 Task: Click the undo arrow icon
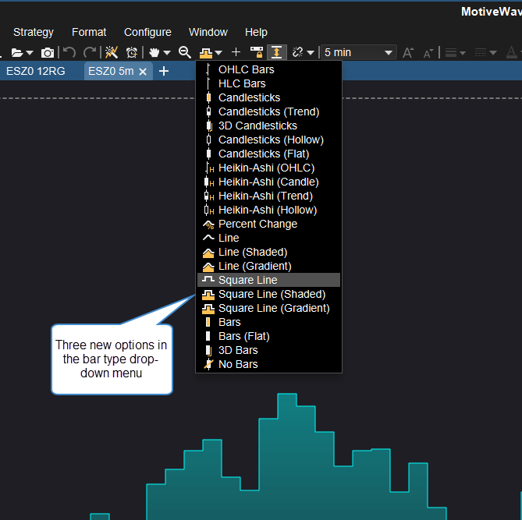(x=69, y=52)
